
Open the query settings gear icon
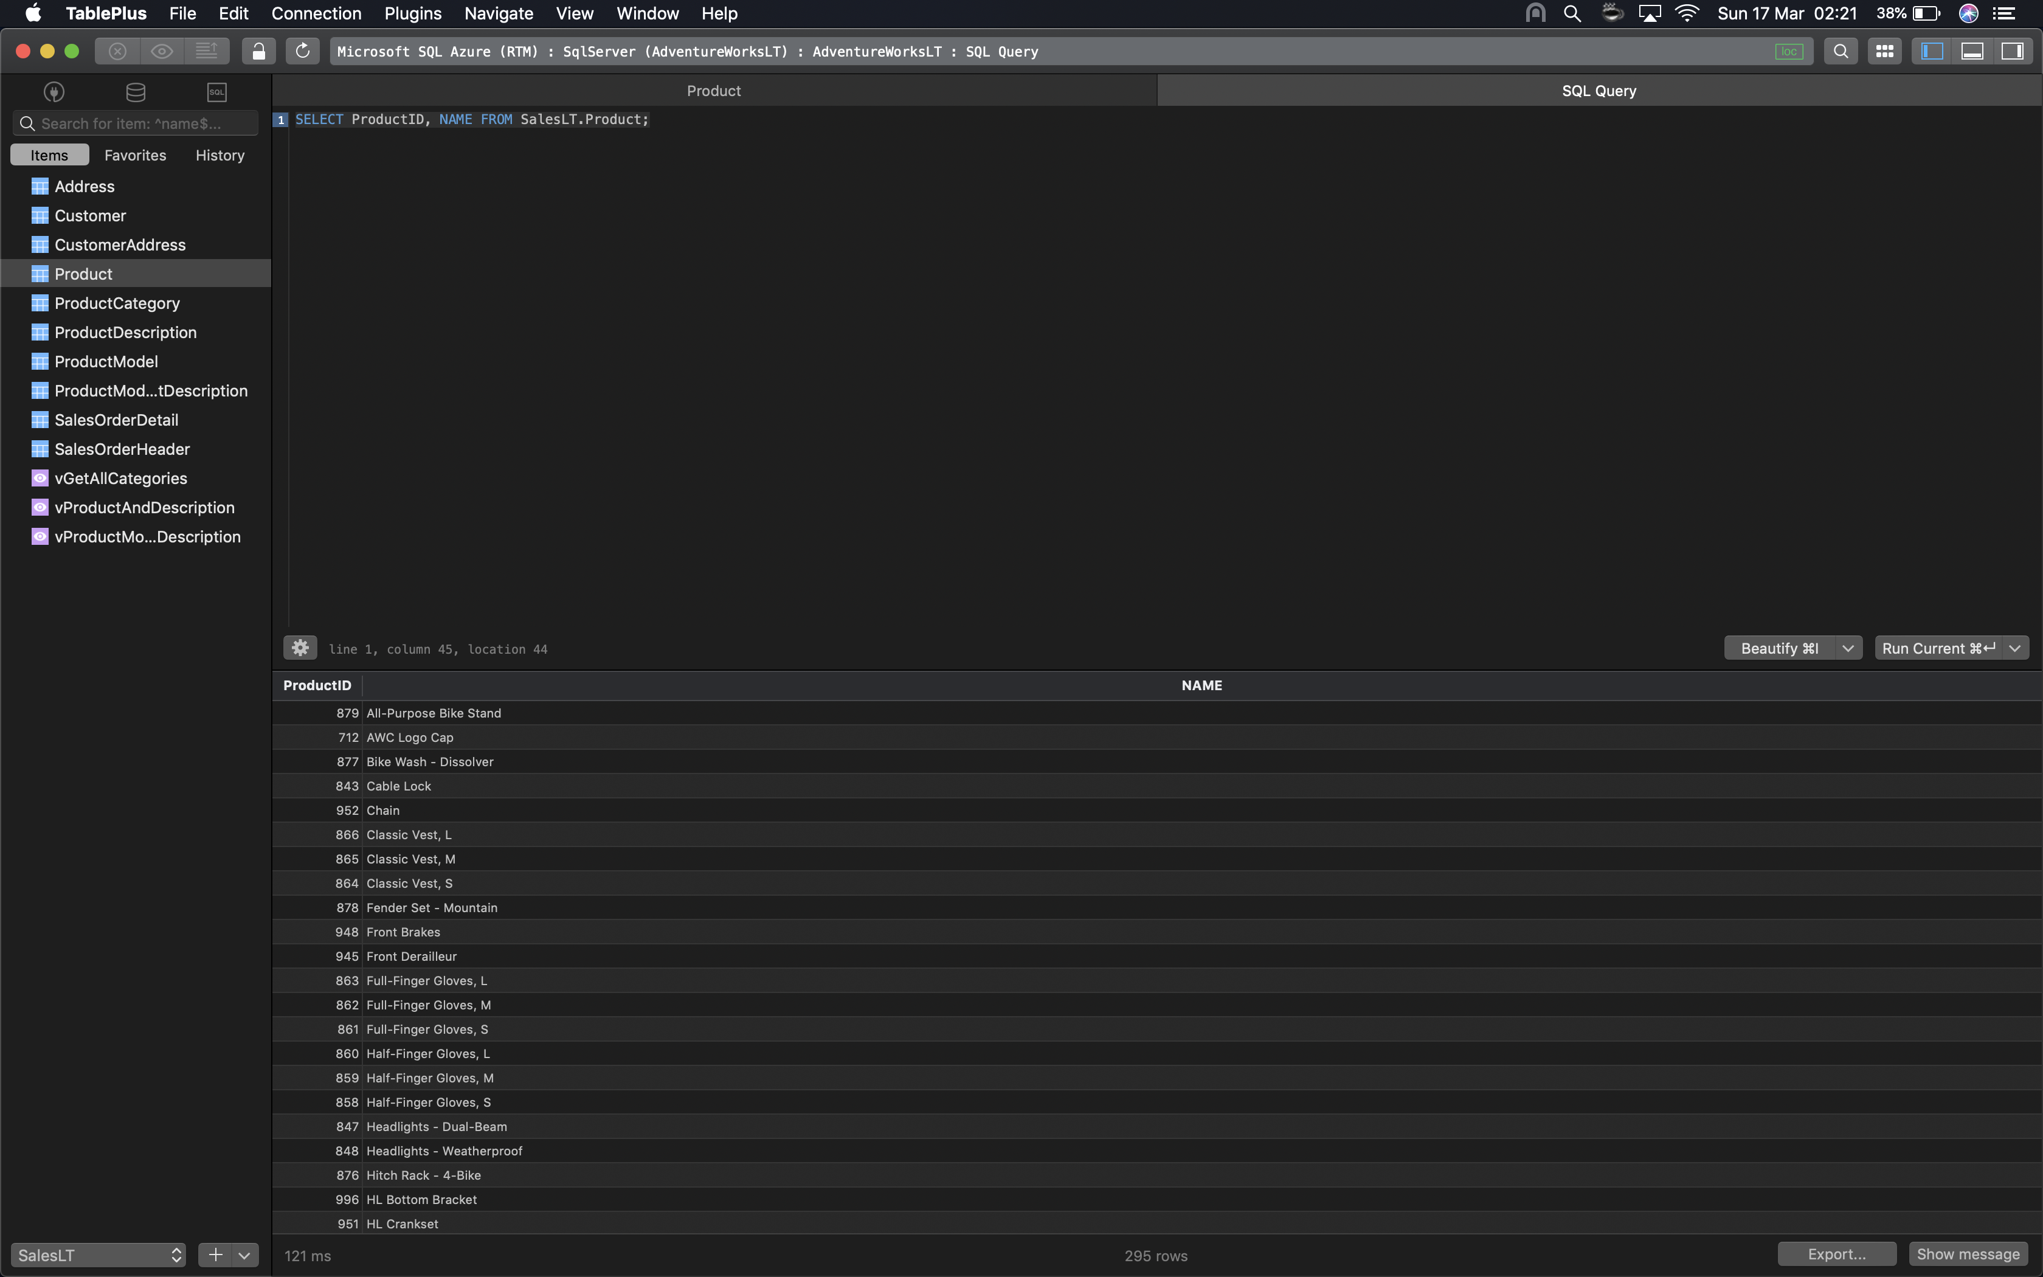300,647
